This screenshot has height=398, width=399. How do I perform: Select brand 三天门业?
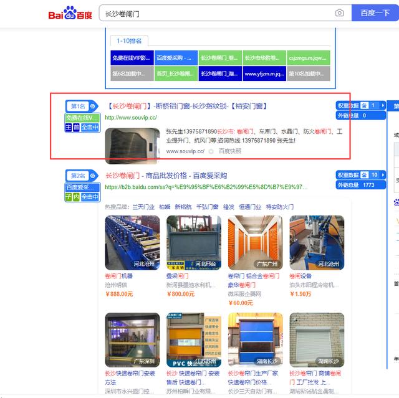point(143,207)
